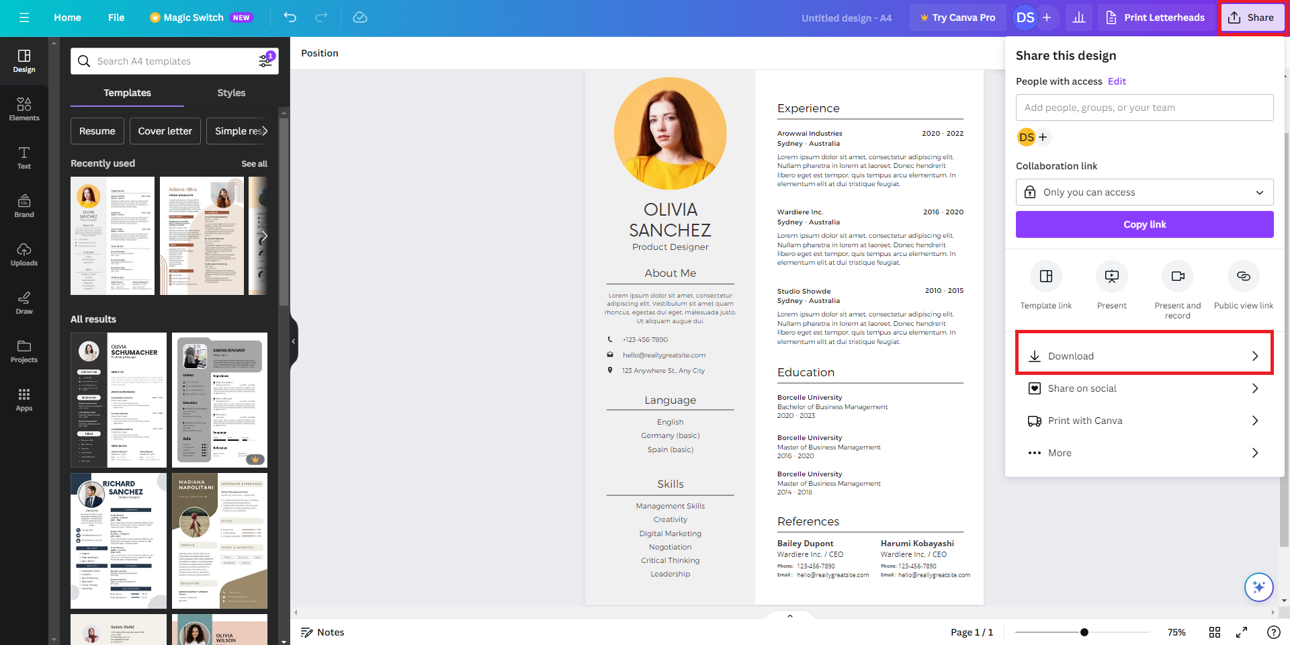Show next recently used templates arrow
1290x645 pixels.
click(x=264, y=236)
